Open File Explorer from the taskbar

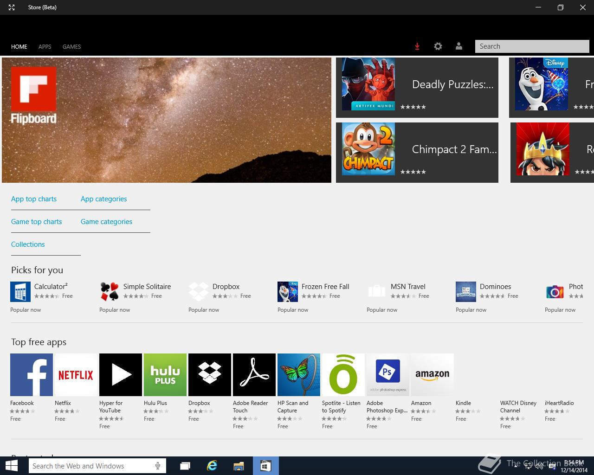click(239, 466)
